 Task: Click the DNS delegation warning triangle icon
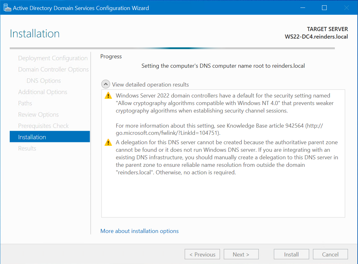click(108, 142)
